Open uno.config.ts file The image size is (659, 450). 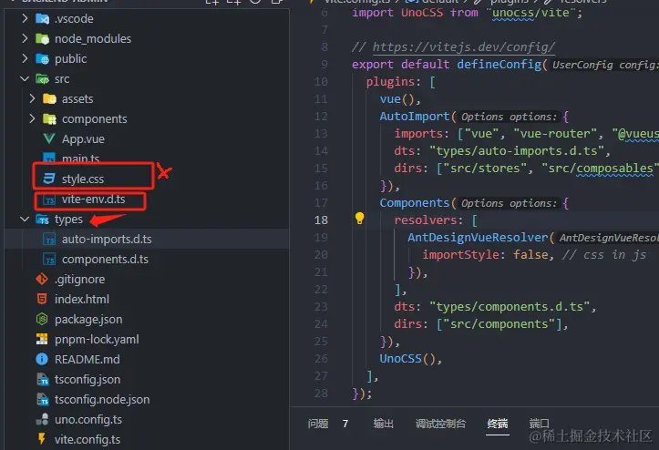(88, 419)
